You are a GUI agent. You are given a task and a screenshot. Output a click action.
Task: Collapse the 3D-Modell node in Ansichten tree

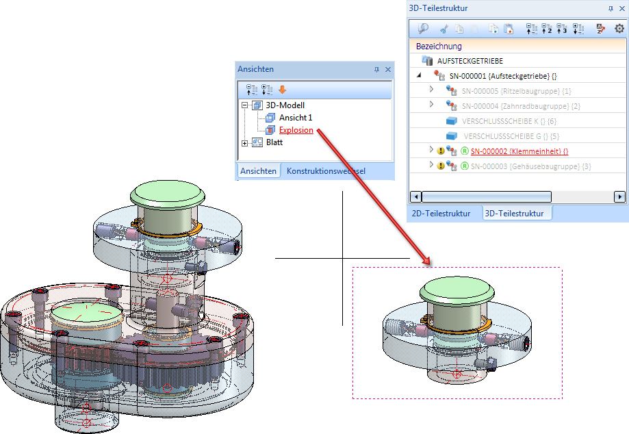pos(245,106)
